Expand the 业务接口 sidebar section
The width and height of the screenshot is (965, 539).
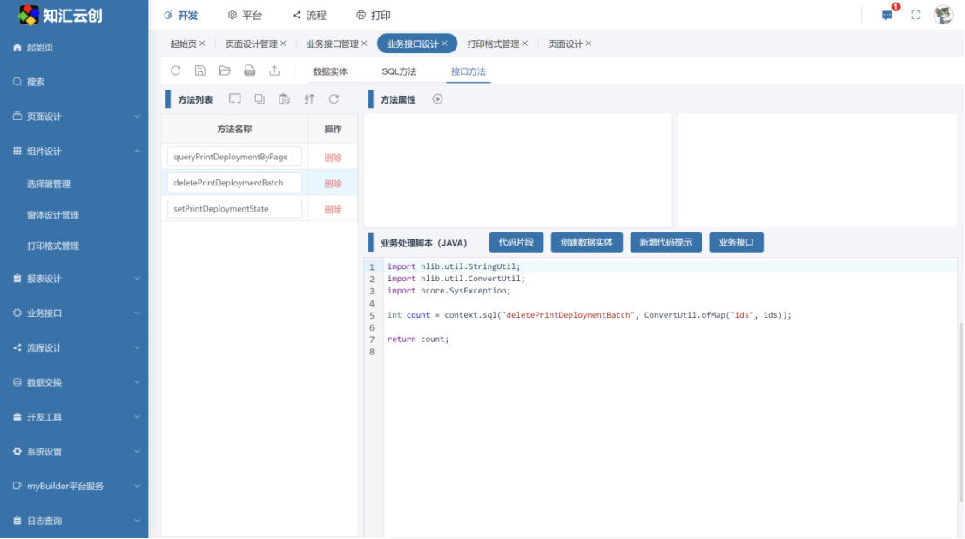[x=74, y=313]
